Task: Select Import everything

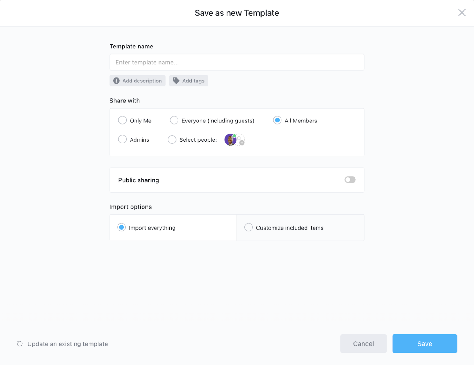Action: pos(121,227)
